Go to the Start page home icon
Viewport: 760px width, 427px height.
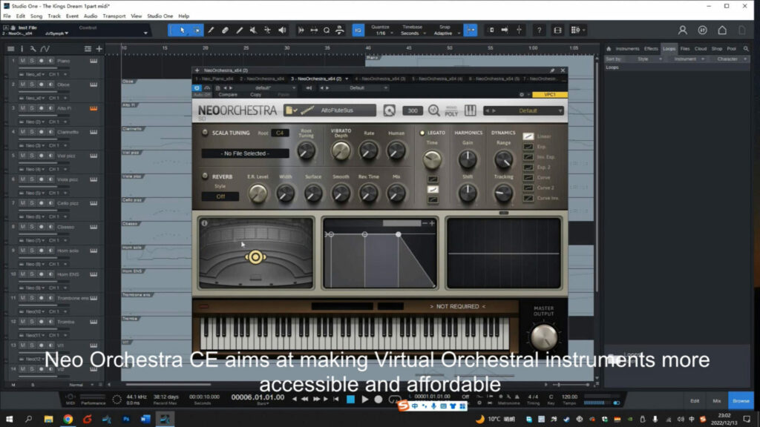pyautogui.click(x=722, y=30)
